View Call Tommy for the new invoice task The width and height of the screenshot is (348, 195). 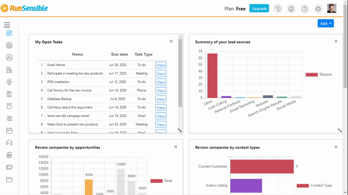pos(161,90)
